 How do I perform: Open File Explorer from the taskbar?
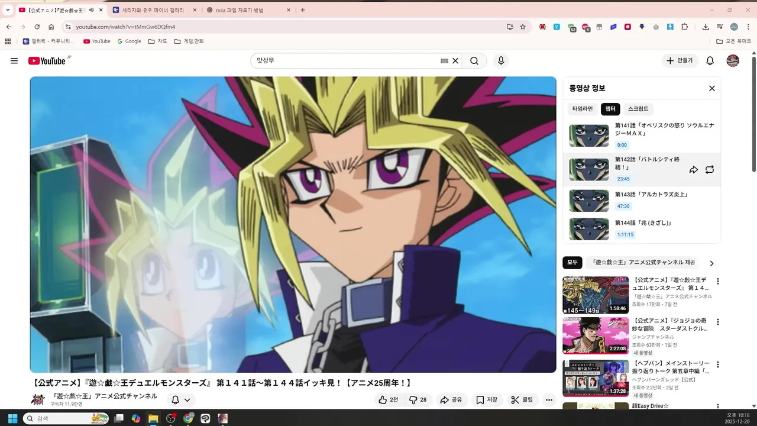click(153, 418)
